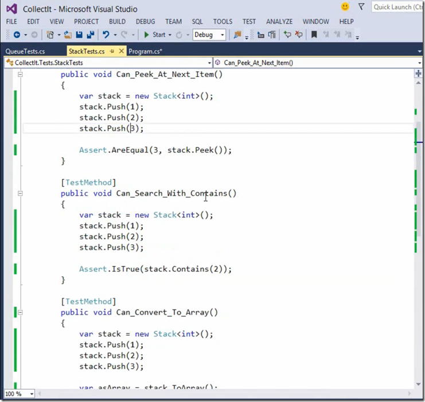
Task: Click the Save All icon
Action: coord(91,34)
